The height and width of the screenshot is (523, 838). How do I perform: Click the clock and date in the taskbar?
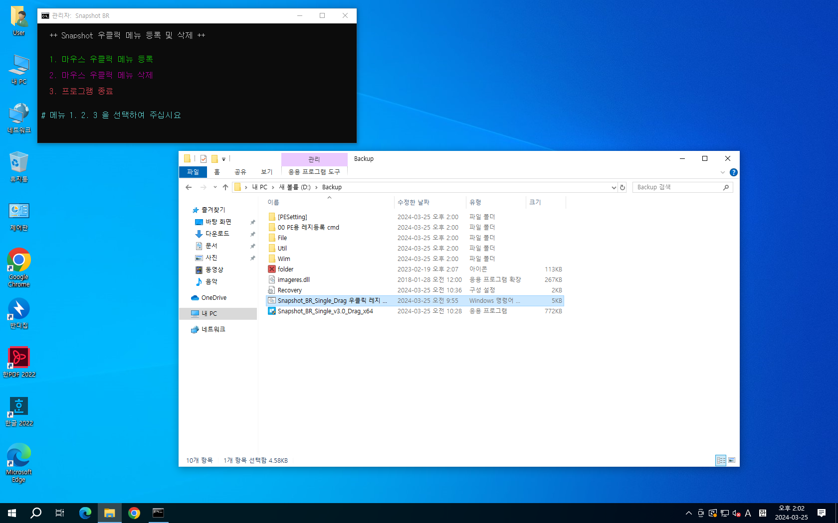coord(792,513)
